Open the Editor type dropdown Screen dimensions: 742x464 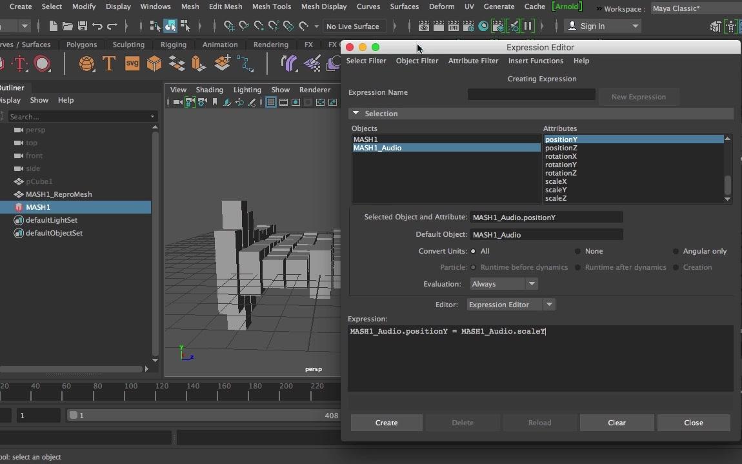[510, 305]
